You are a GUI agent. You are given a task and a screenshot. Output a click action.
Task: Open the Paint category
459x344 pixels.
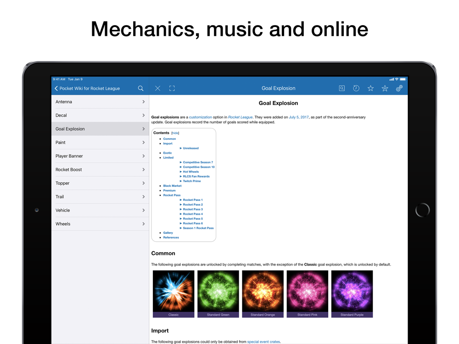coord(100,143)
